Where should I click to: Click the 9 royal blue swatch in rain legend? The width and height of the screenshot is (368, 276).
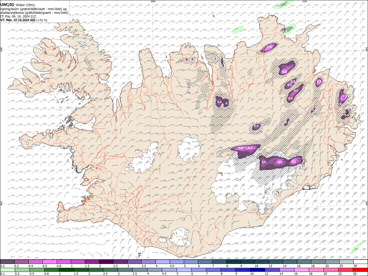(243, 270)
